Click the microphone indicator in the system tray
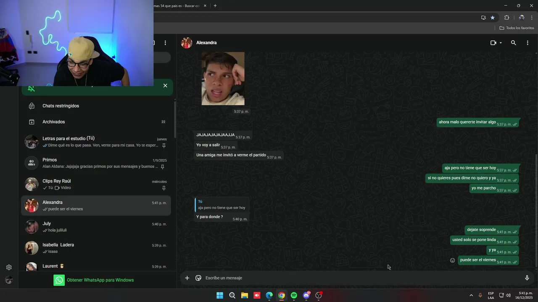The image size is (538, 302). coord(480,295)
